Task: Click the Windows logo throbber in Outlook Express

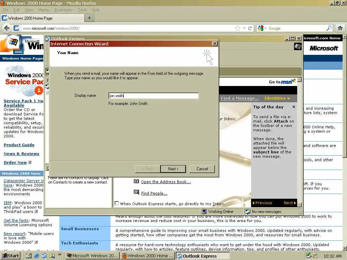Action: coord(298,46)
